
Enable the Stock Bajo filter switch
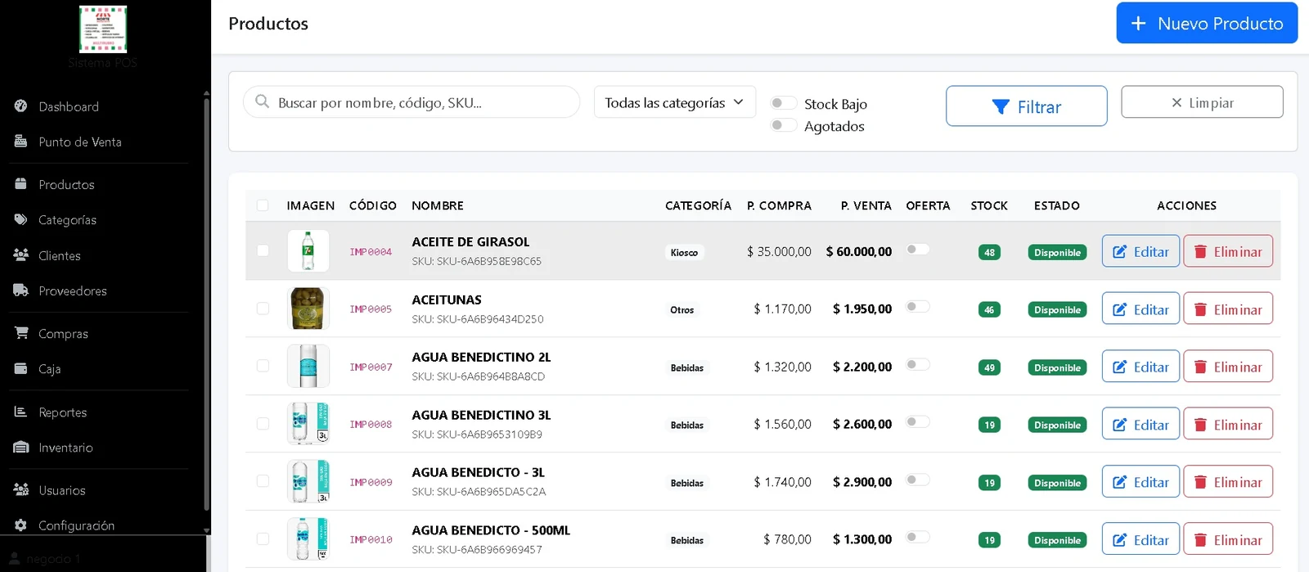pos(784,103)
